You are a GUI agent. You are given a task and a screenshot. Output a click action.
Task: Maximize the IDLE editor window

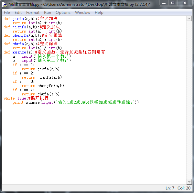click(173, 3)
